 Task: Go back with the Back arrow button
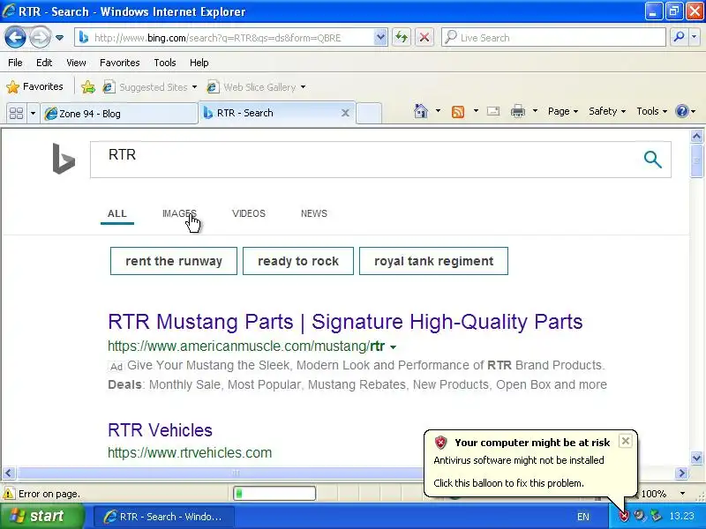15,37
